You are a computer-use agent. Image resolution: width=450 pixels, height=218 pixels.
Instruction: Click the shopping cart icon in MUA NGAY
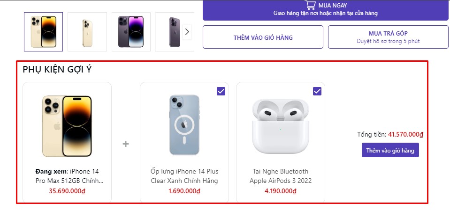tap(310, 5)
